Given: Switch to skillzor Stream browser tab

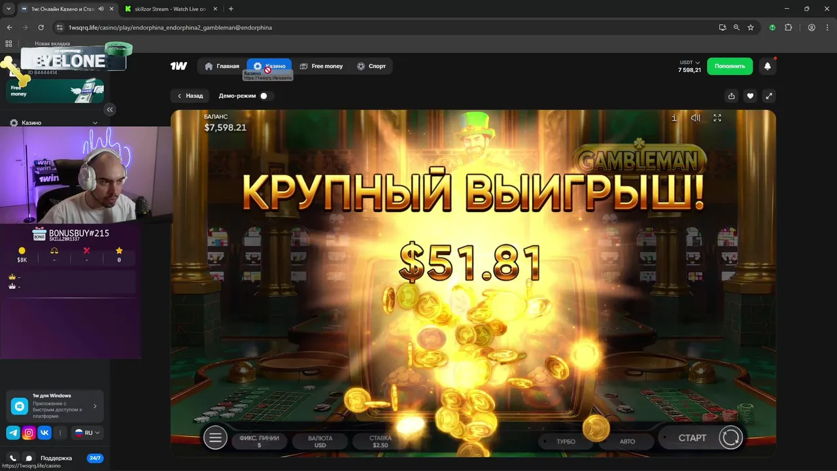Looking at the screenshot, I should (170, 9).
